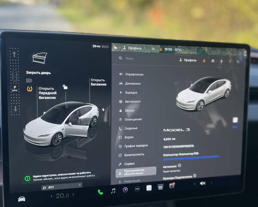Tap the charging bolt icon beside car
258x207 pixels.
103,110
